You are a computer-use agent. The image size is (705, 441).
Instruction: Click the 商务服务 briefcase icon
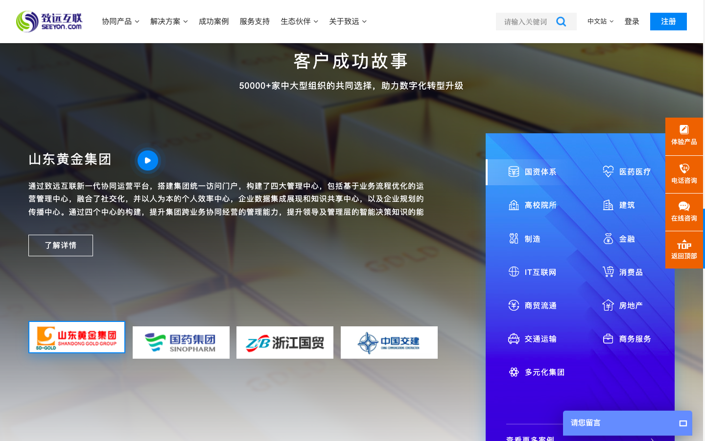(608, 339)
